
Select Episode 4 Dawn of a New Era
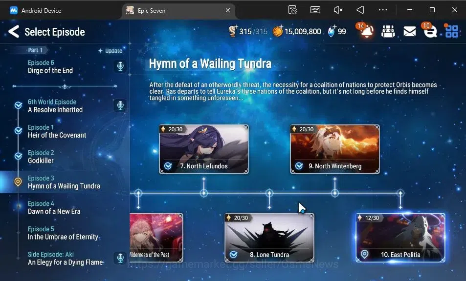(54, 208)
